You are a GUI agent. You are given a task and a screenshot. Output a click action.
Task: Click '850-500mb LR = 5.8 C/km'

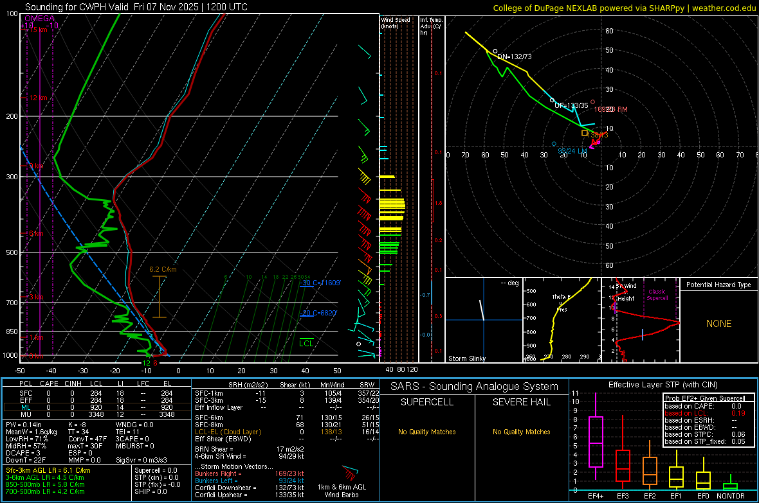[x=45, y=484]
